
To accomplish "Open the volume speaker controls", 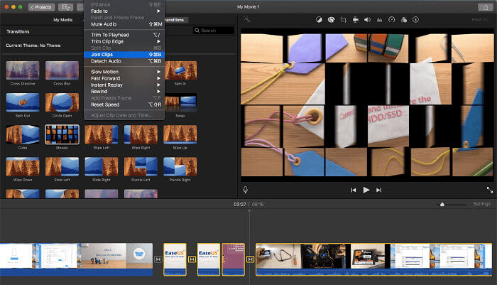I will click(367, 20).
